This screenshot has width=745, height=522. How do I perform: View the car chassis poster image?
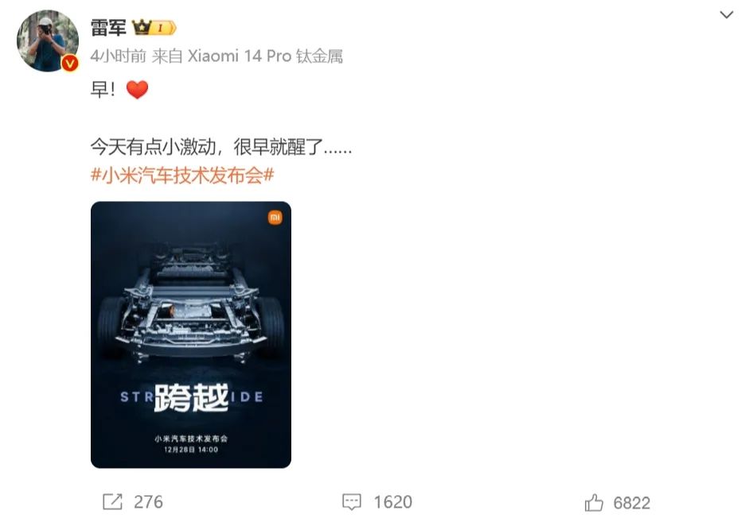191,334
